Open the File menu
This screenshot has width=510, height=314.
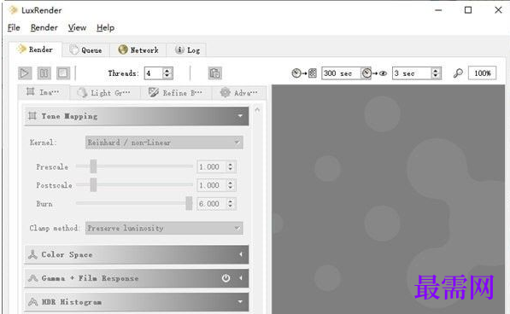coord(14,28)
